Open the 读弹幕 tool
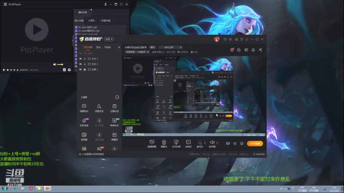344x193 pixels. [84, 136]
